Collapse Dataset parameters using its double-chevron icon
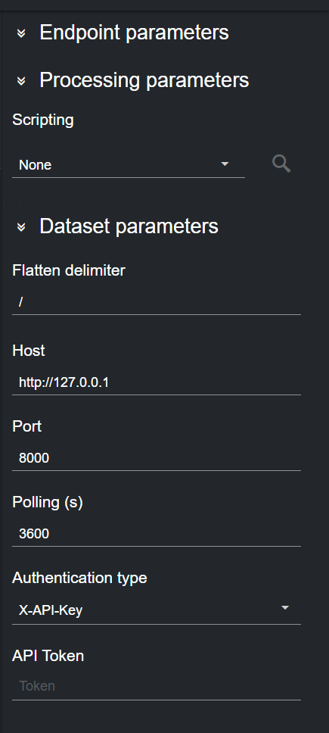Image resolution: width=329 pixels, height=733 pixels. (x=21, y=226)
